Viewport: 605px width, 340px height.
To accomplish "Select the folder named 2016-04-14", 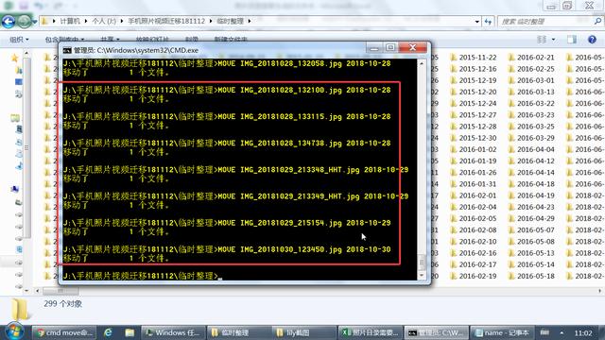I will (x=536, y=173).
